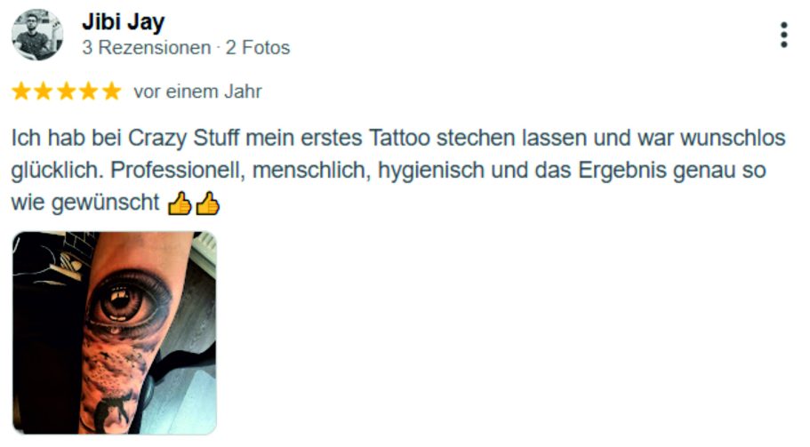
Task: Click the word 'wunschlos' in the review
Action: click(733, 139)
